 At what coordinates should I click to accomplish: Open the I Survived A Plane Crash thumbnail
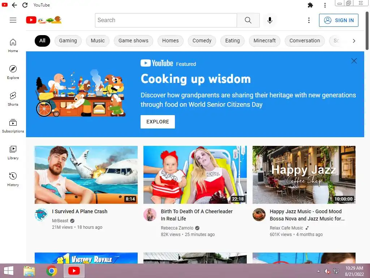86,175
